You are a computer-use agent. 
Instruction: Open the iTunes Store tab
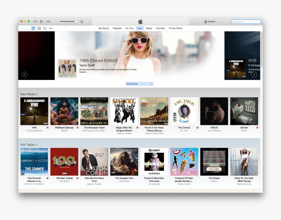(175, 28)
